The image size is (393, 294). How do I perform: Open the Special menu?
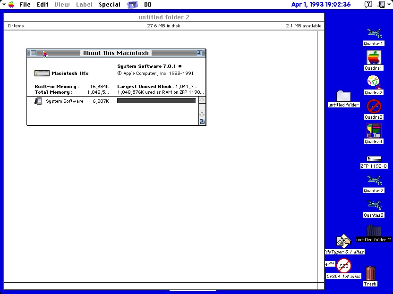point(110,5)
